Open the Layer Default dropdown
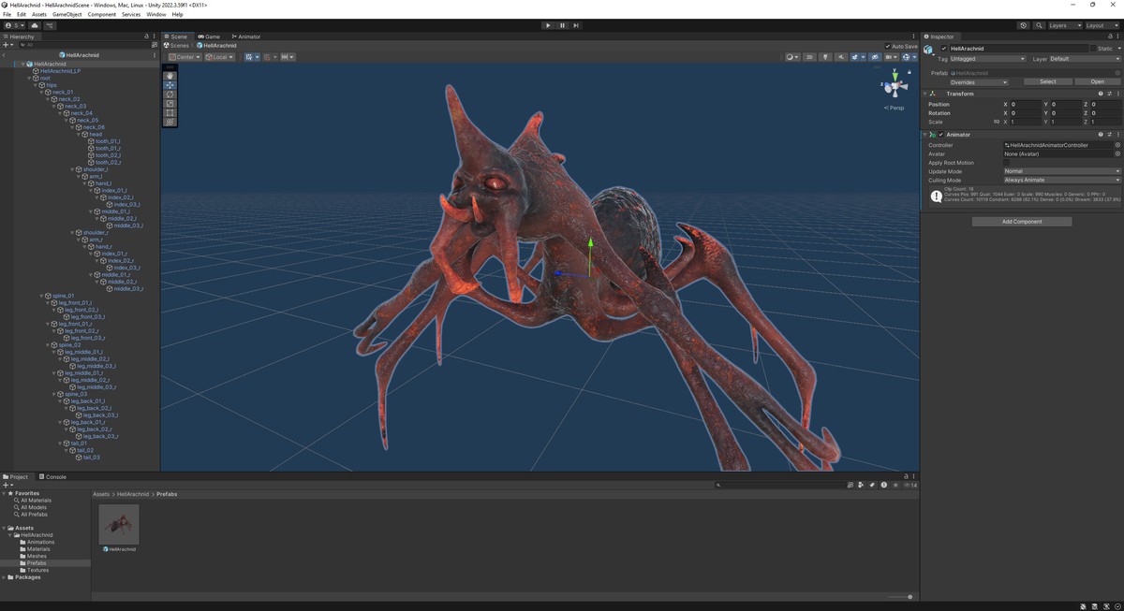Viewport: 1124px width, 611px height. click(x=1085, y=59)
